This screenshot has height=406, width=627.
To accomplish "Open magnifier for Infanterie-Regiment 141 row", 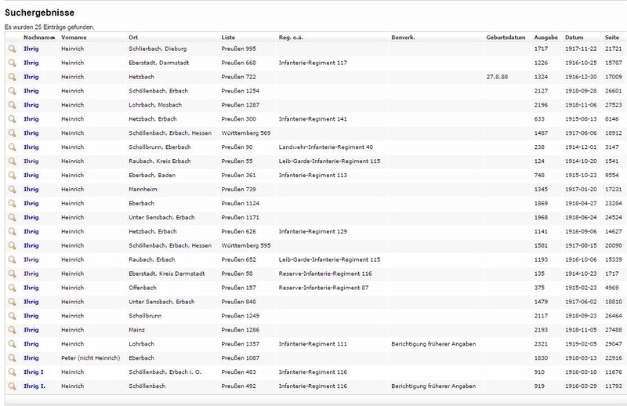I will point(12,119).
